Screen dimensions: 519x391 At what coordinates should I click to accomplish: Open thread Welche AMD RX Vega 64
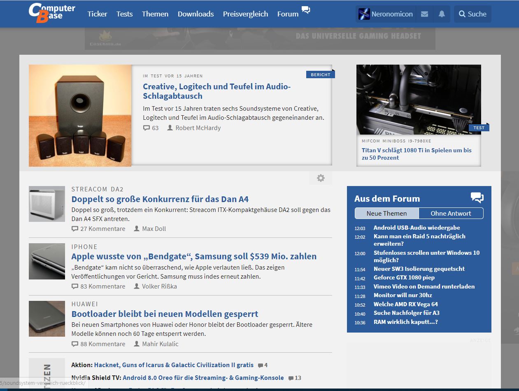405,304
